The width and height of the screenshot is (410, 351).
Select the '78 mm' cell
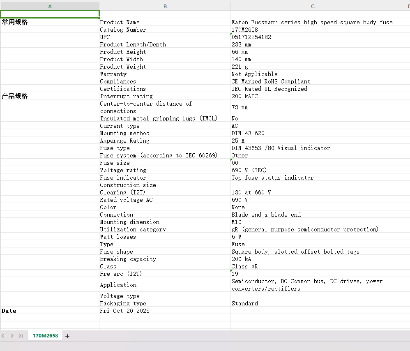click(313, 107)
